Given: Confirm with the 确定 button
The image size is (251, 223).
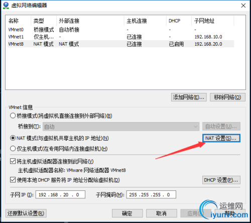Looking at the screenshot, I should tap(128, 213).
